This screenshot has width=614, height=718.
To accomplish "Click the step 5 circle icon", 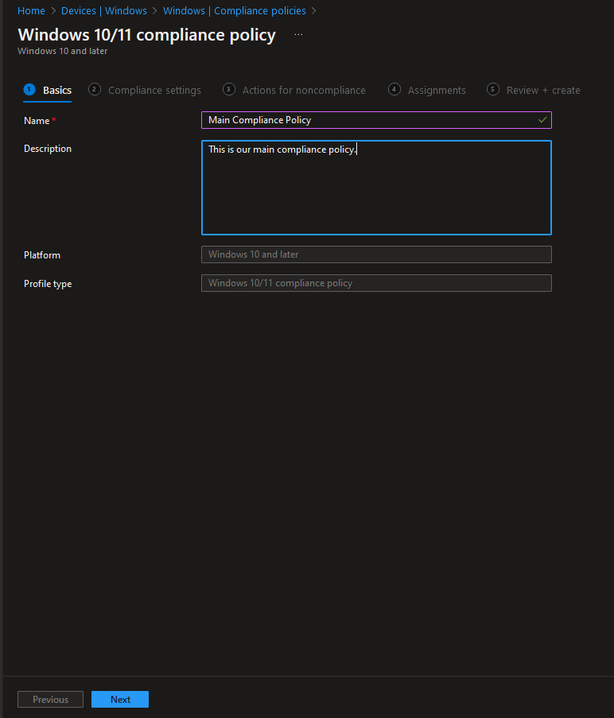I will (x=492, y=89).
